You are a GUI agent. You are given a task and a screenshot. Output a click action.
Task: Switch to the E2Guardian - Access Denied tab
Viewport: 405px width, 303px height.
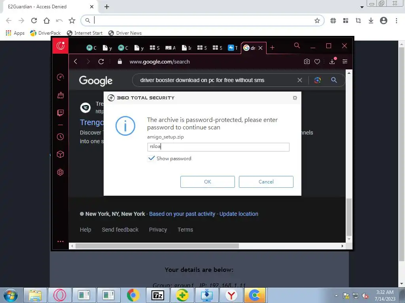[49, 7]
